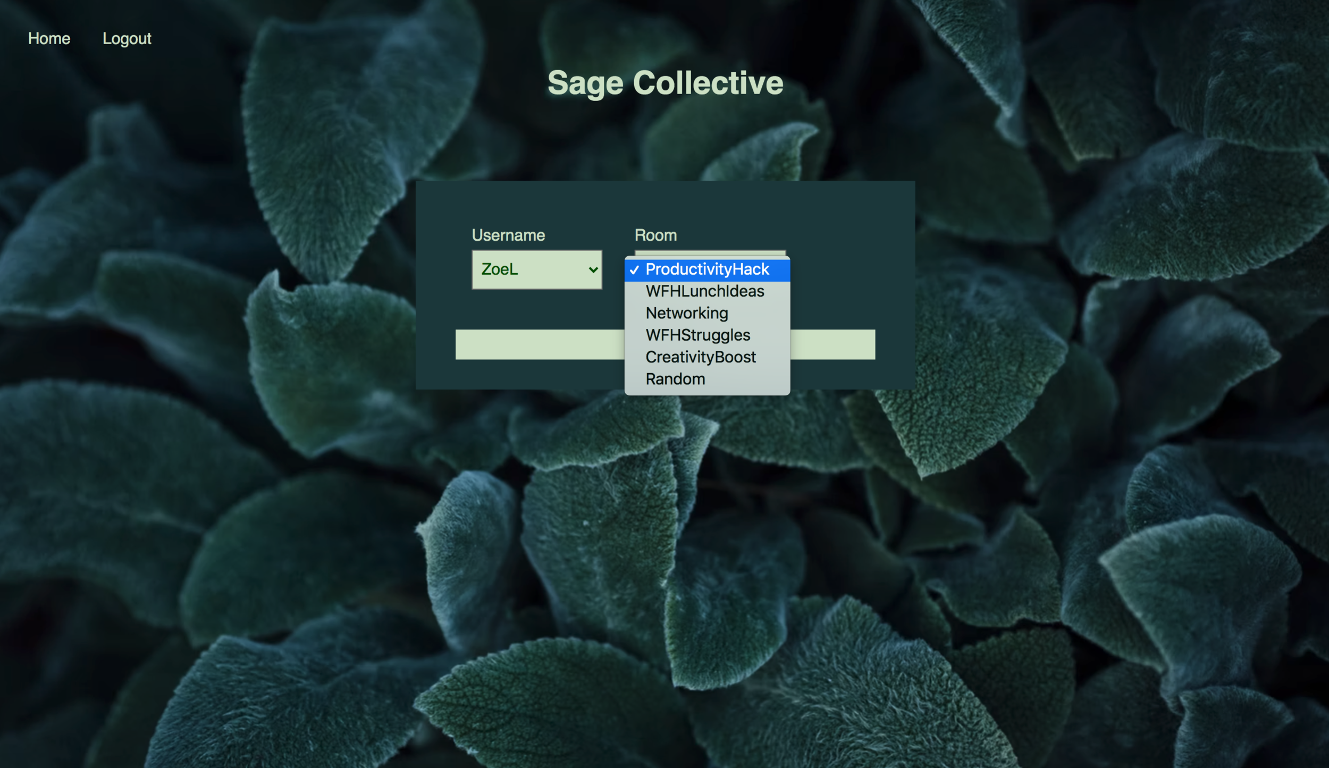Click the checkmark beside ProductivityHack
Image resolution: width=1329 pixels, height=768 pixels.
[x=634, y=270]
